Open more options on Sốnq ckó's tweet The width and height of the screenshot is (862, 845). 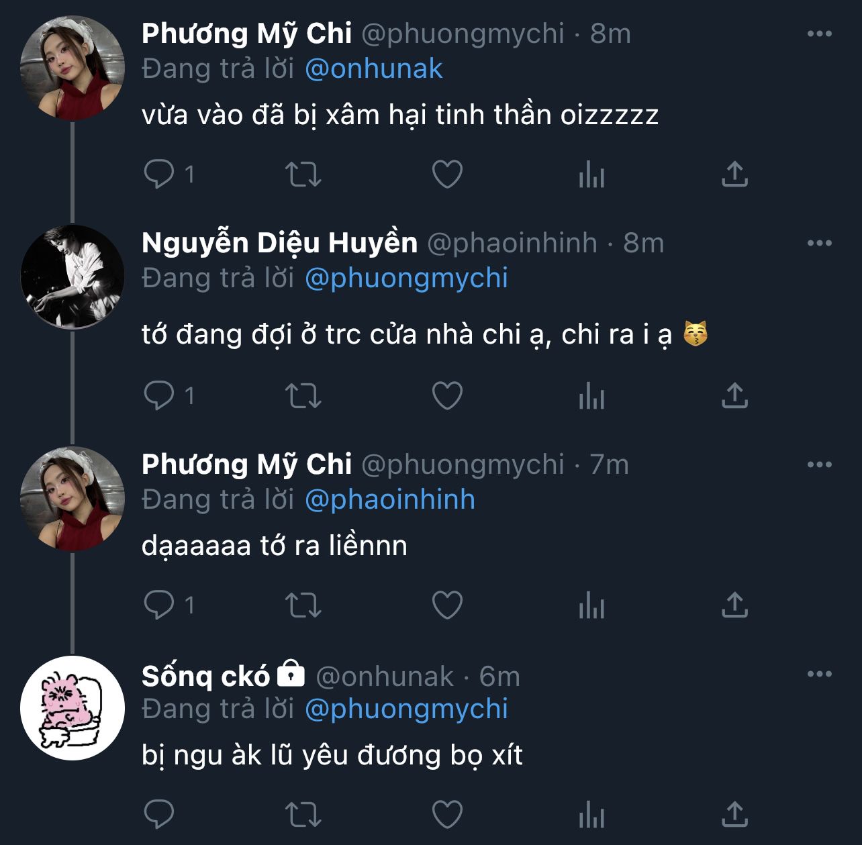coord(819,674)
